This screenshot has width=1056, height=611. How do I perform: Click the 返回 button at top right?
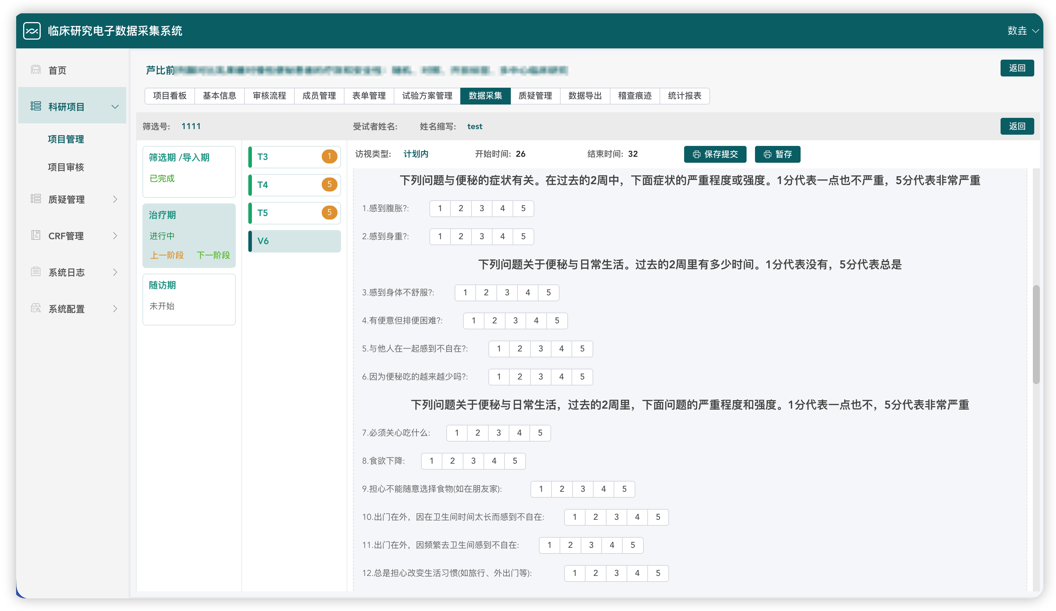1017,68
